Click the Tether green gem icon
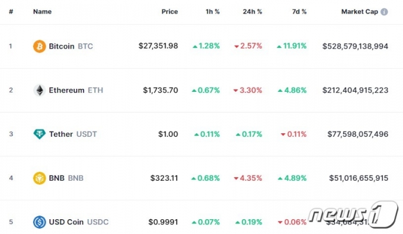This screenshot has width=403, height=234. pos(39,134)
